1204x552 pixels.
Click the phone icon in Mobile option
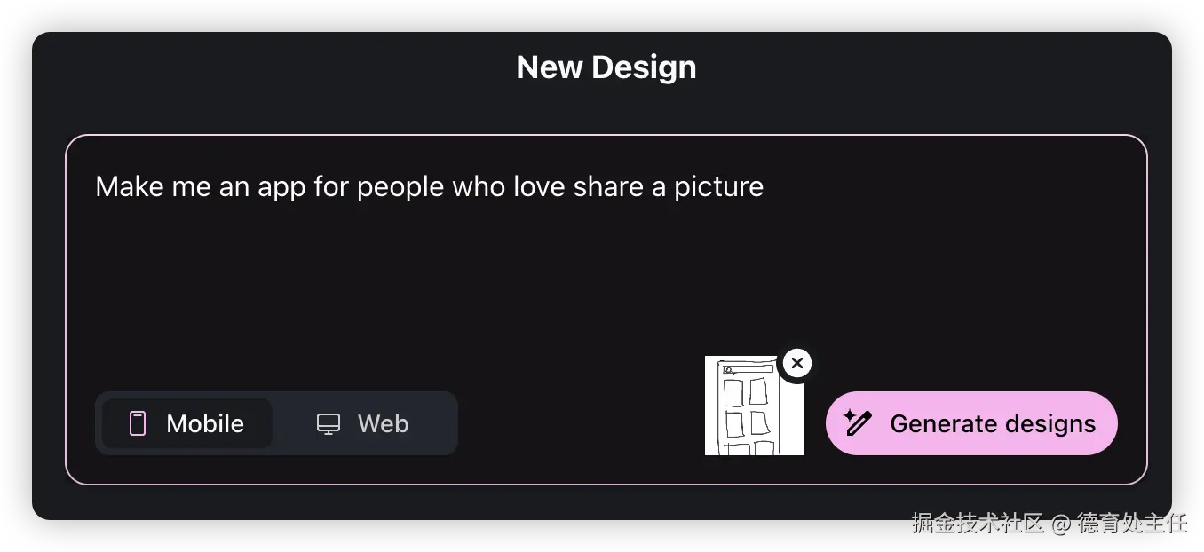coord(138,423)
